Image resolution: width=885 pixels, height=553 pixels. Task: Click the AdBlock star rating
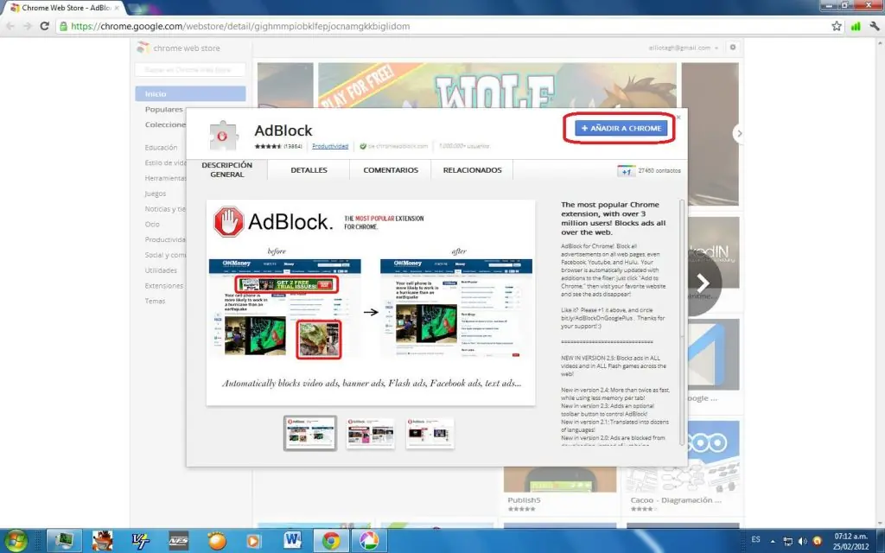click(268, 146)
